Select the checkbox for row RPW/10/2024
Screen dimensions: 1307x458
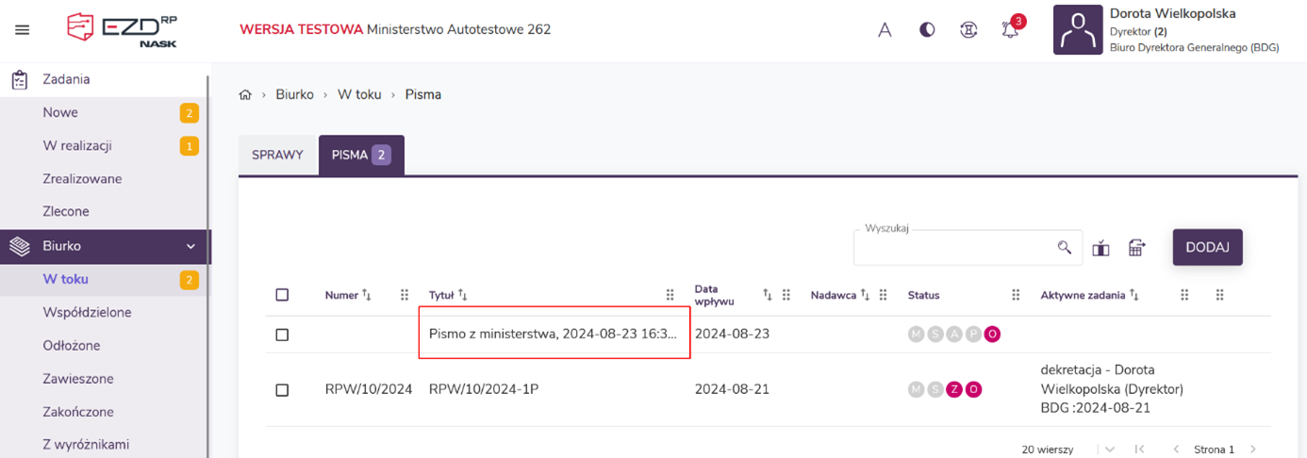[x=282, y=389]
